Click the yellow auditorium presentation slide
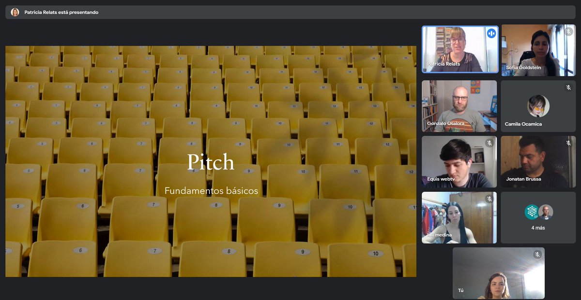The height and width of the screenshot is (300, 581). click(211, 162)
